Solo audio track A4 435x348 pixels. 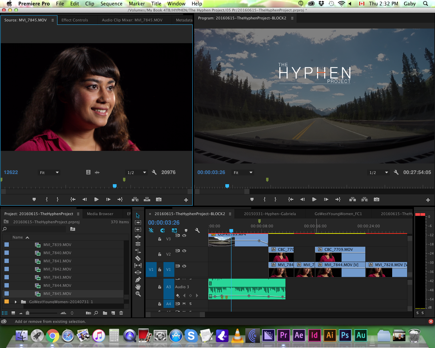[190, 304]
